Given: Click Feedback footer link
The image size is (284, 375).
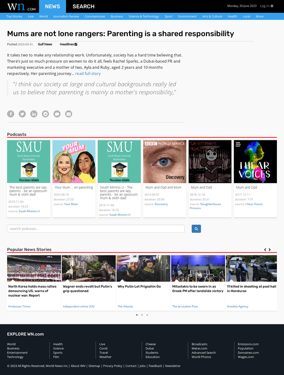Looking at the screenshot, I should [x=155, y=366].
